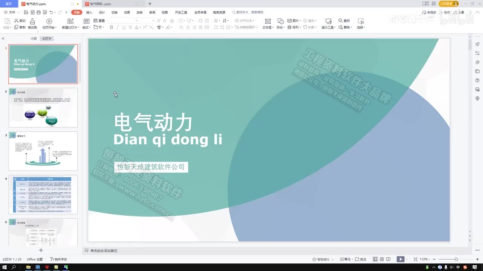
Task: Click the Save icon in quick access bar
Action: (26, 12)
